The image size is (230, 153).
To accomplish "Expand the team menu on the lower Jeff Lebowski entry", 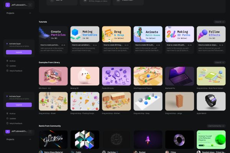I will pos(30,131).
